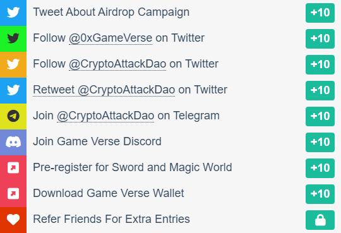Click the Discord icon
This screenshot has height=233, width=341.
click(x=13, y=142)
